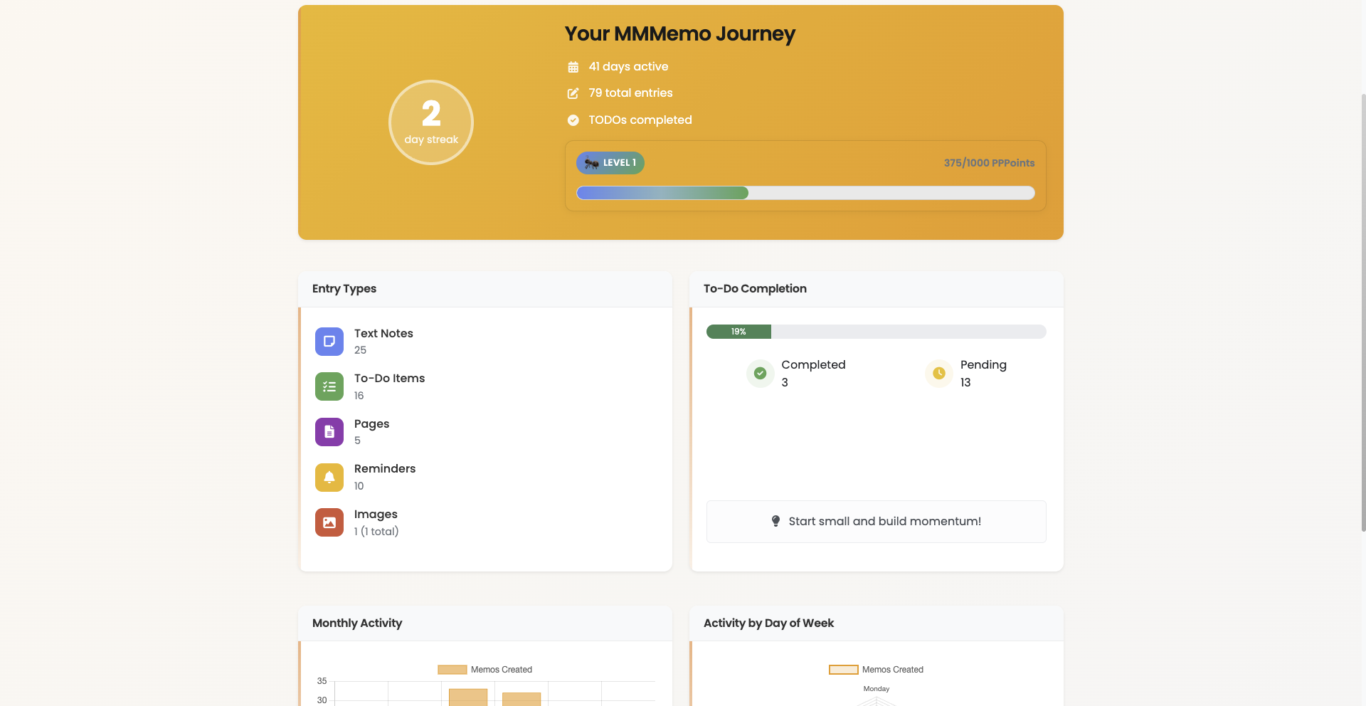Click the '1 (1 total)' images count
This screenshot has width=1366, height=706.
[x=376, y=531]
